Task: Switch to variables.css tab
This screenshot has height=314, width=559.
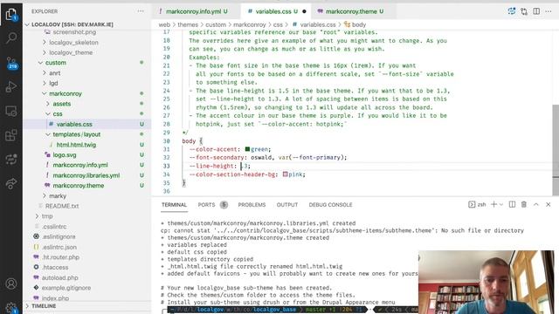Action: pyautogui.click(x=277, y=11)
